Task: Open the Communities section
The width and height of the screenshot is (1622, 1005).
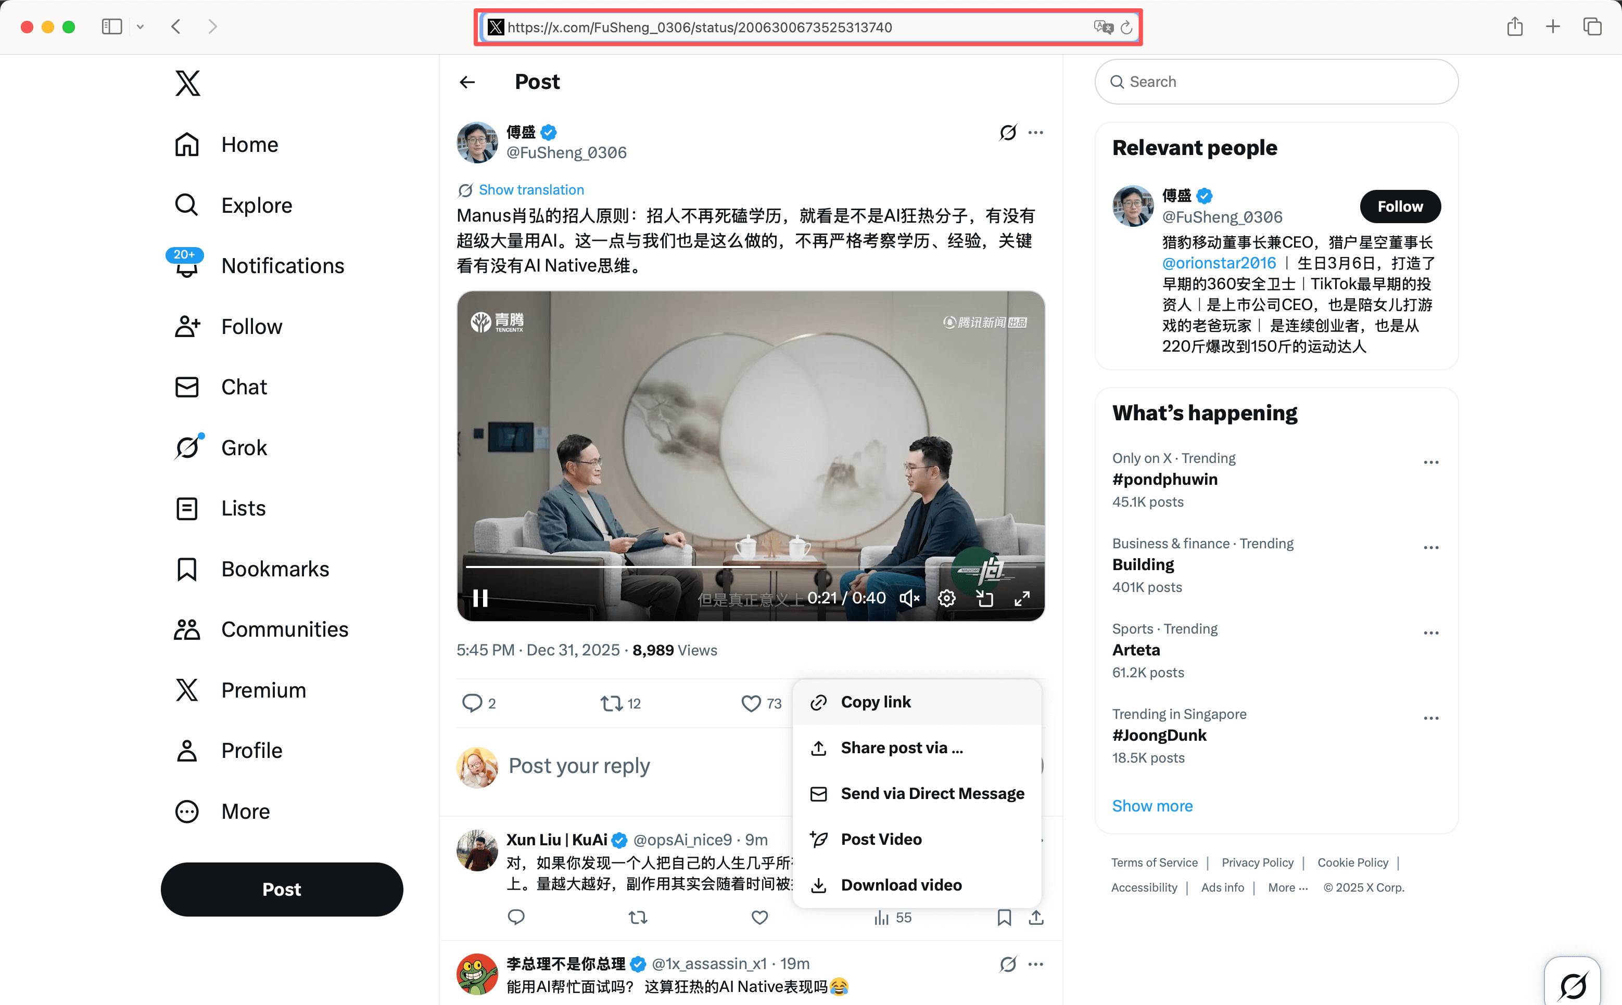Action: [284, 629]
